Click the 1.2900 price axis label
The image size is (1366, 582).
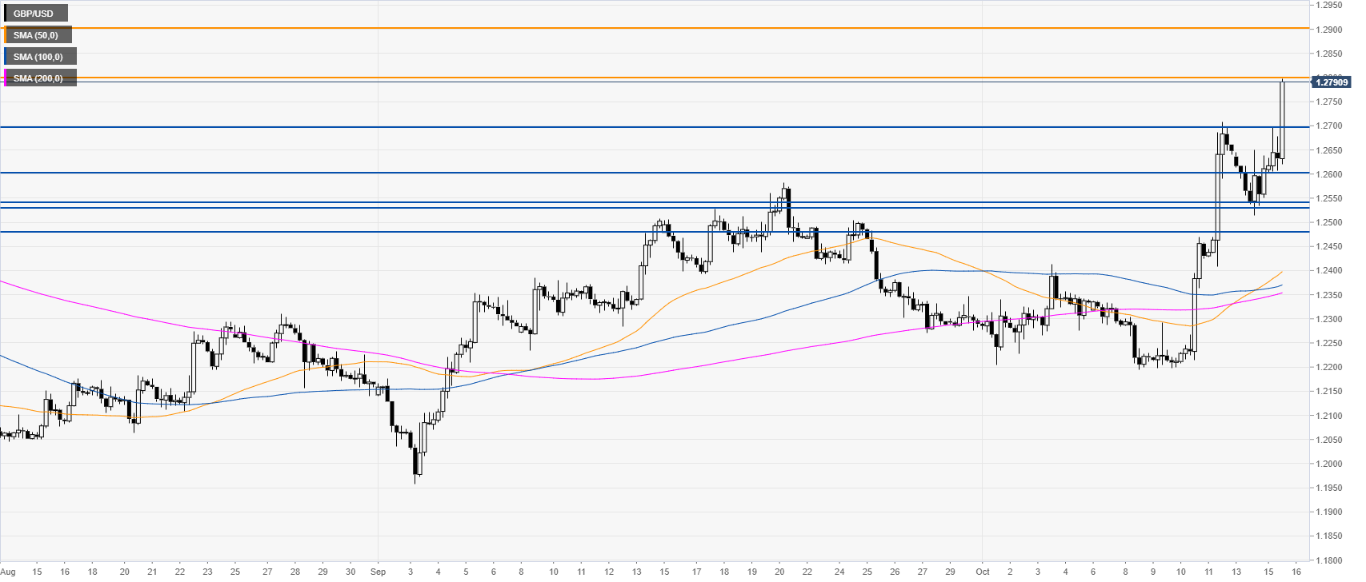point(1331,30)
